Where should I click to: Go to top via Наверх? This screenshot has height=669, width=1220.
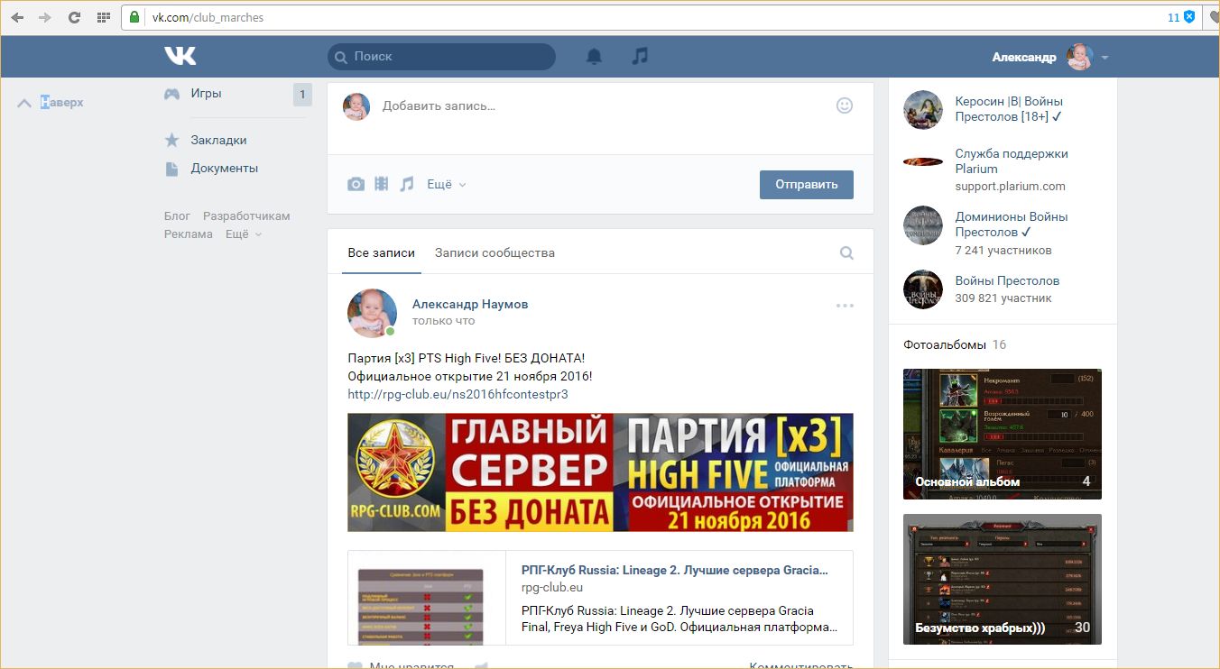pyautogui.click(x=51, y=103)
